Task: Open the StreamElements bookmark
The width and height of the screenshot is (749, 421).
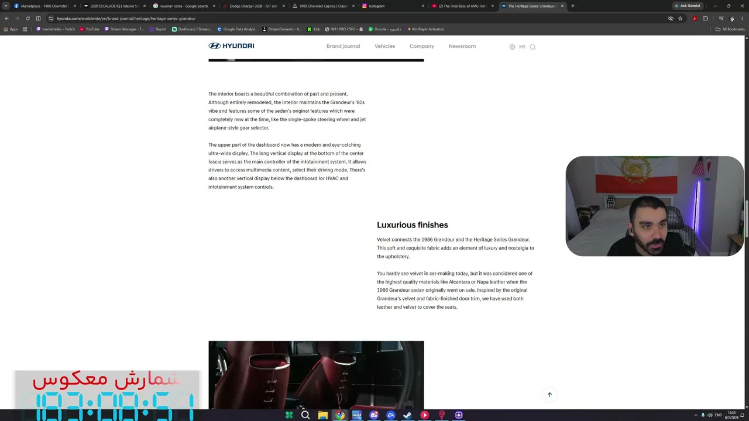Action: (x=282, y=29)
